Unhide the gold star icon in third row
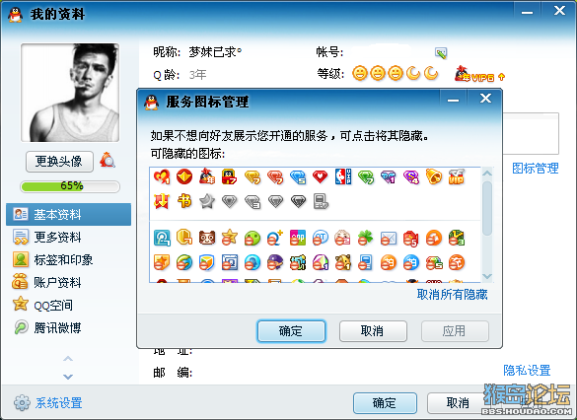Viewport: 577px width, 420px height. click(230, 238)
